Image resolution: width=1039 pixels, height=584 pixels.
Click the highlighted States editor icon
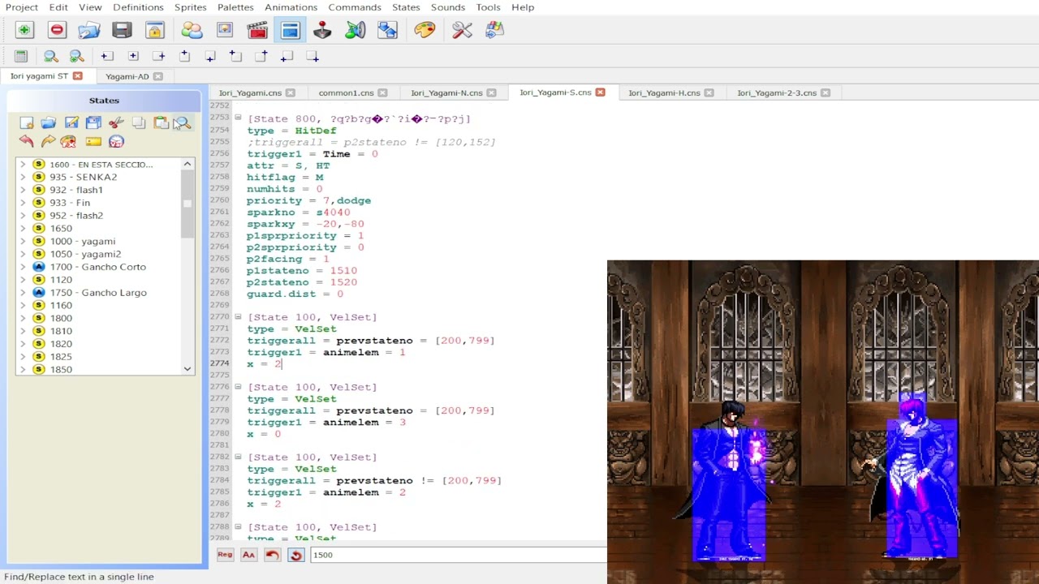(x=290, y=30)
